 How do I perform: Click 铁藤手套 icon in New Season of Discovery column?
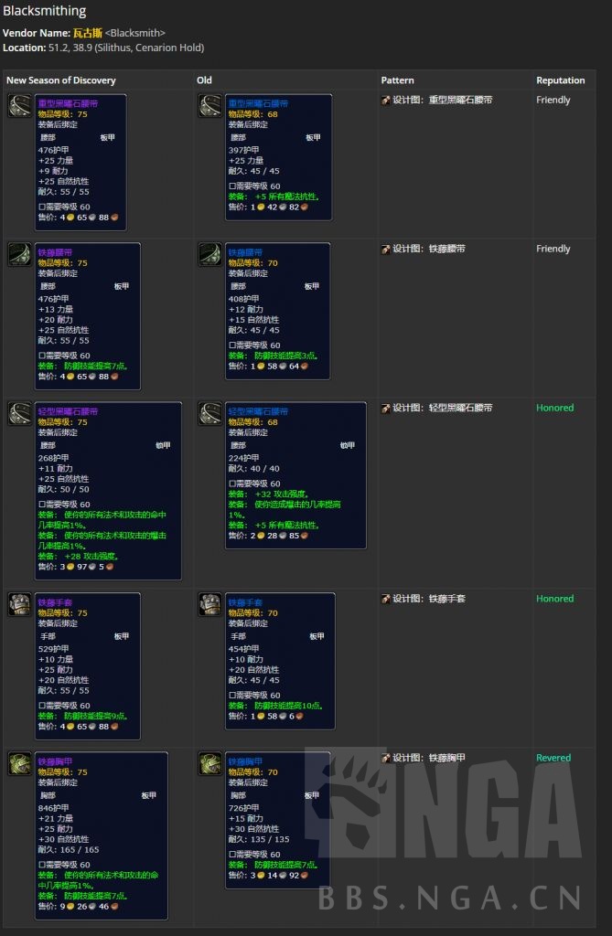[19, 604]
